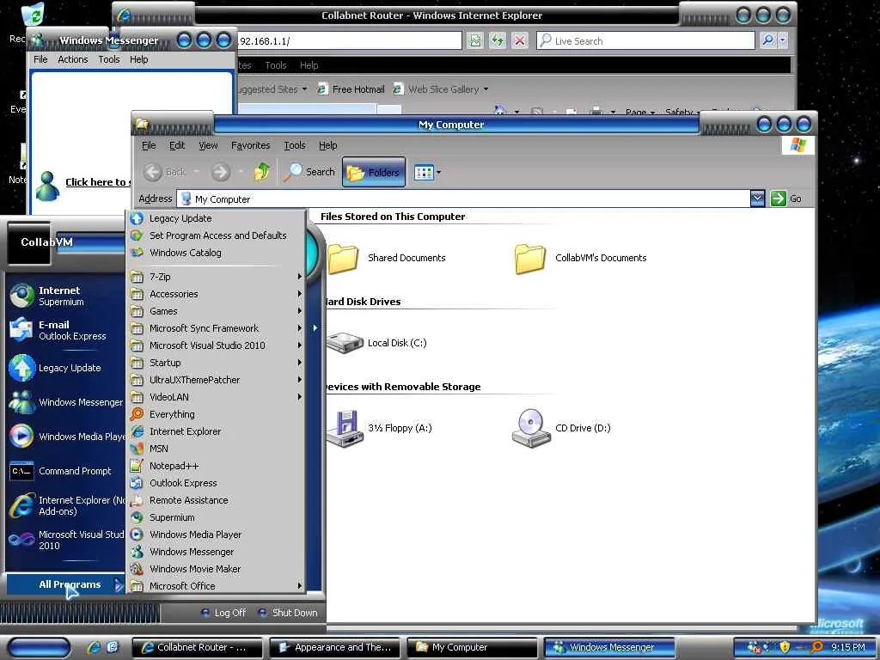Viewport: 880px width, 660px height.
Task: Expand the VideoLAN program folder
Action: 217,397
